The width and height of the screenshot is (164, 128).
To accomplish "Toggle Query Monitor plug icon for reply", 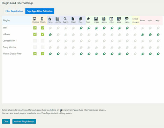I will 158,47.
